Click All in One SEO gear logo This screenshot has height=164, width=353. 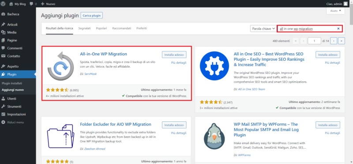click(214, 66)
